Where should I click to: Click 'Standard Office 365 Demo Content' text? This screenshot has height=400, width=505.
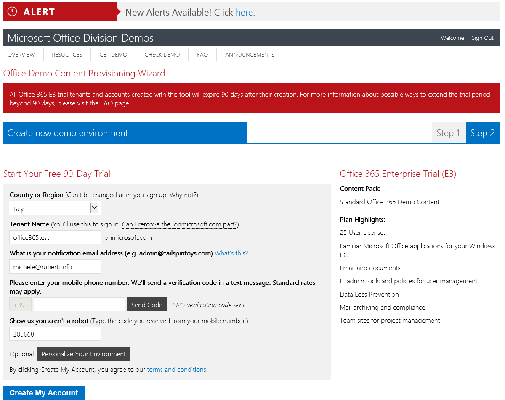coord(390,202)
